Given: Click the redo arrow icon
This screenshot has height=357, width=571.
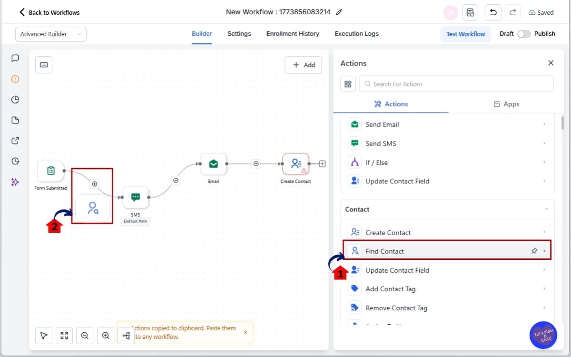Looking at the screenshot, I should pyautogui.click(x=512, y=12).
